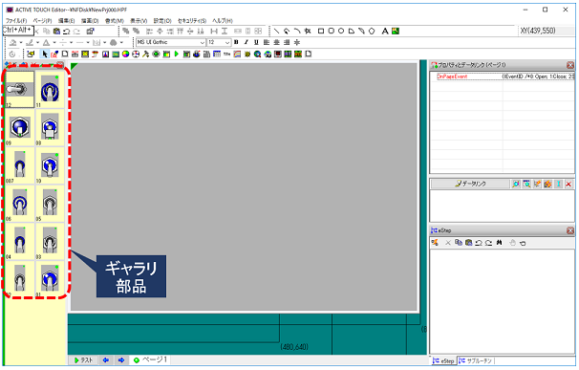This screenshot has height=370, width=579.
Task: Toggle underline text formatting
Action: coord(256,42)
